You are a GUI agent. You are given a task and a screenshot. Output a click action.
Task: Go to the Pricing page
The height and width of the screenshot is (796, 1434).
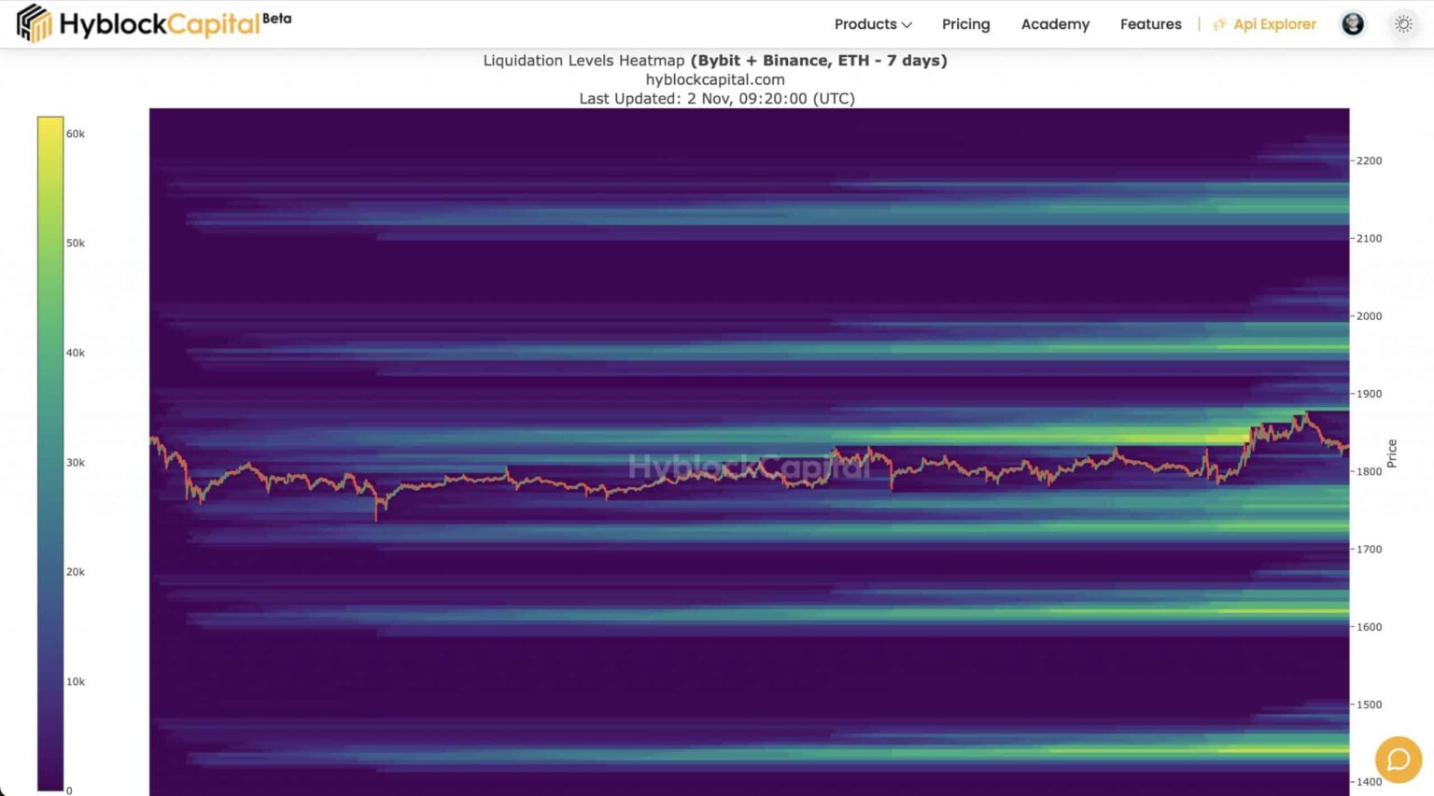coord(965,24)
